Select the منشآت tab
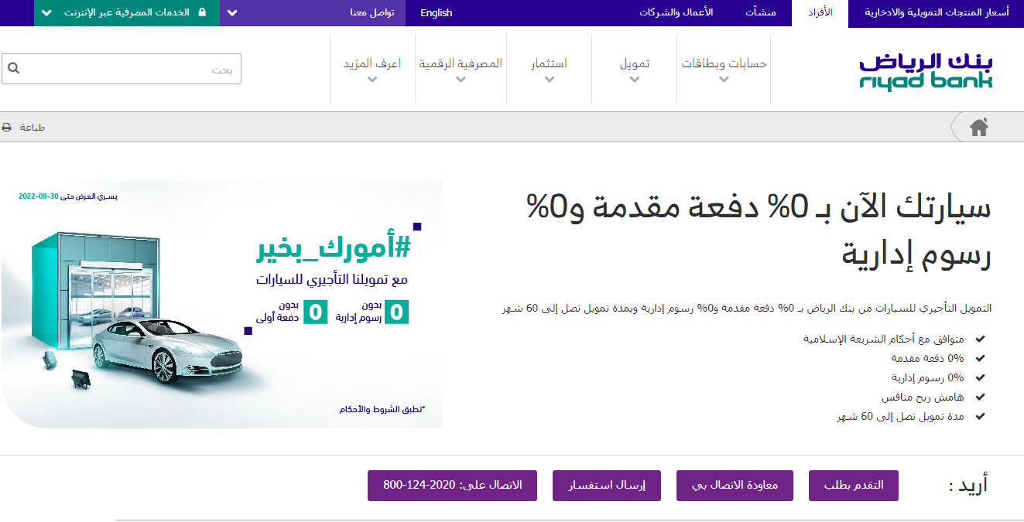 click(x=761, y=13)
